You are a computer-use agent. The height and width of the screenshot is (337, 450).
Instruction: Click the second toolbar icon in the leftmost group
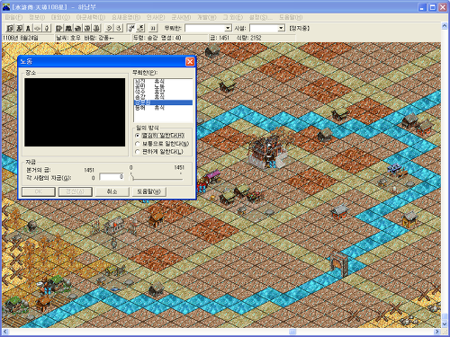tap(19, 28)
